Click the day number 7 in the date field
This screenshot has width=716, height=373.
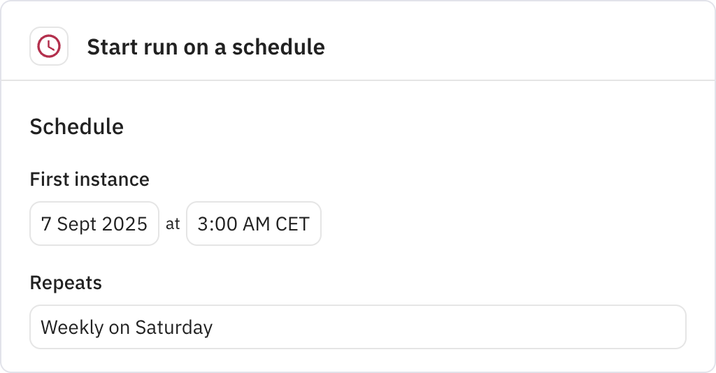(45, 224)
